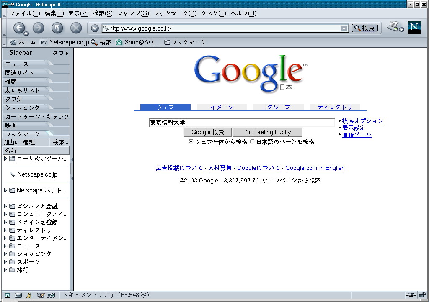Click 検索... in bookmarks sidebar
429x302 pixels.
pos(60,142)
